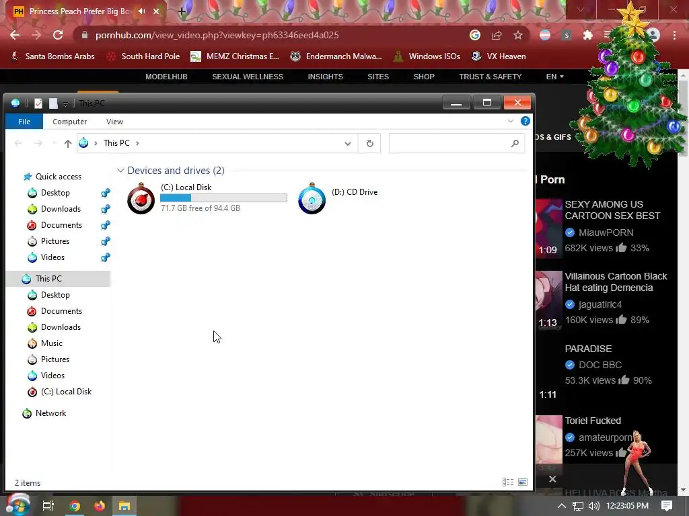This screenshot has height=516, width=689.
Task: Open a new Chrome tab
Action: pyautogui.click(x=182, y=12)
